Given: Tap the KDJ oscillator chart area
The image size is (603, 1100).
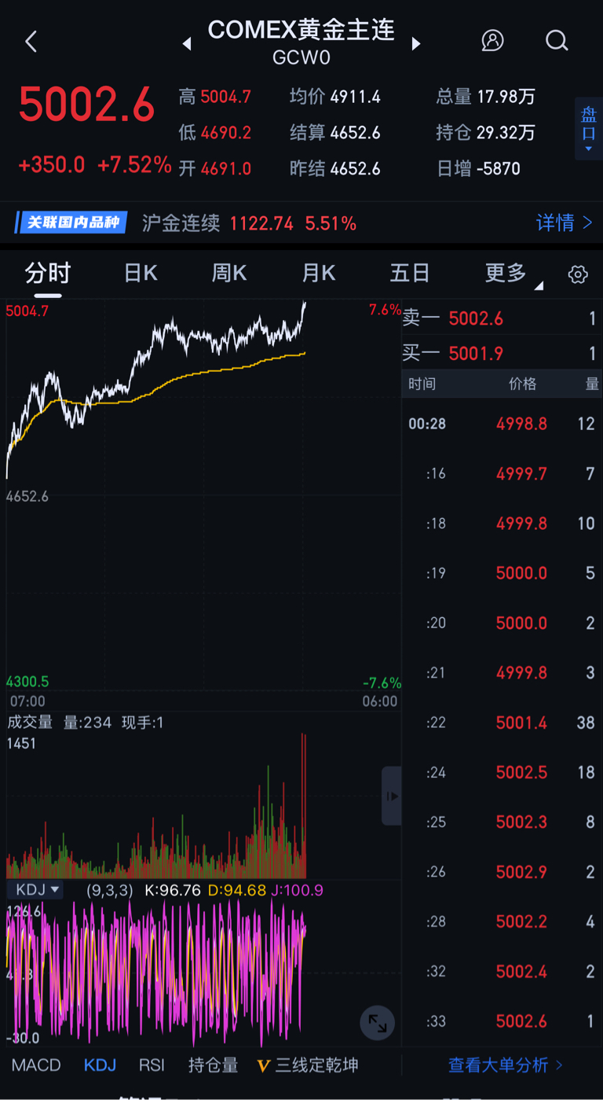Looking at the screenshot, I should pos(203,975).
